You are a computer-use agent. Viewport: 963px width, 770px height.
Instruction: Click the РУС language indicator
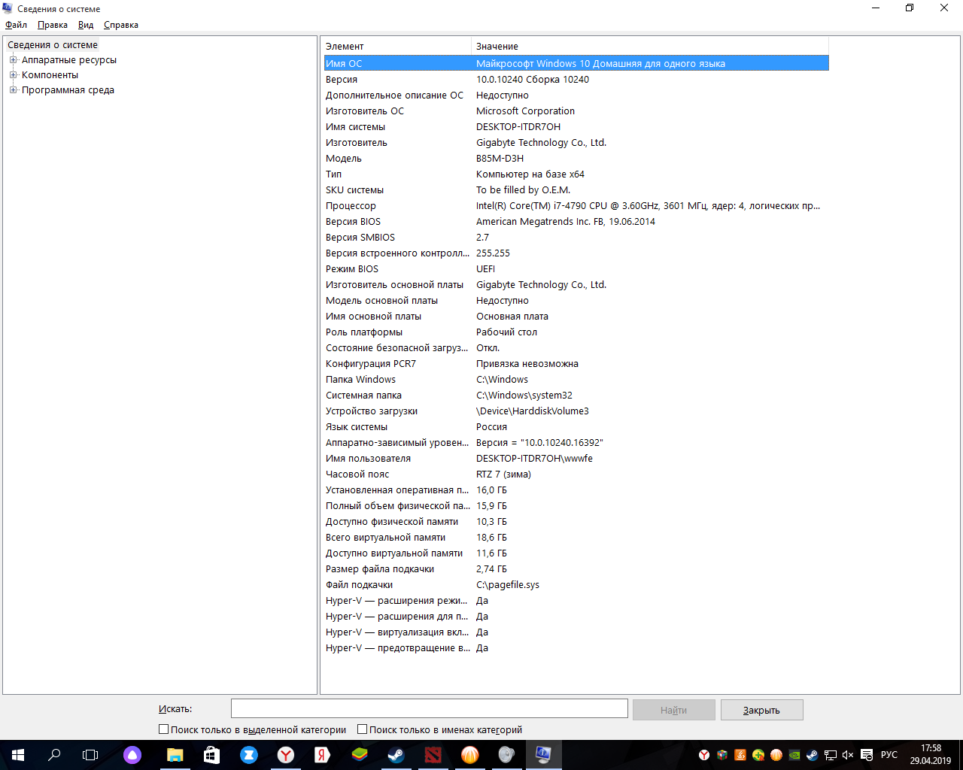click(889, 755)
